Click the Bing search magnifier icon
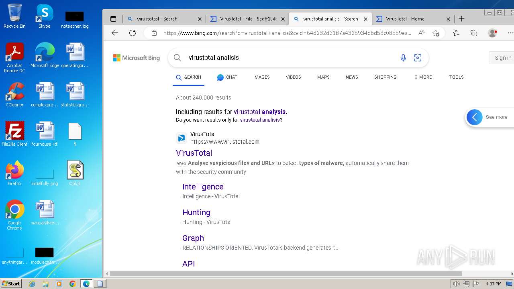This screenshot has height=289, width=514. (177, 58)
